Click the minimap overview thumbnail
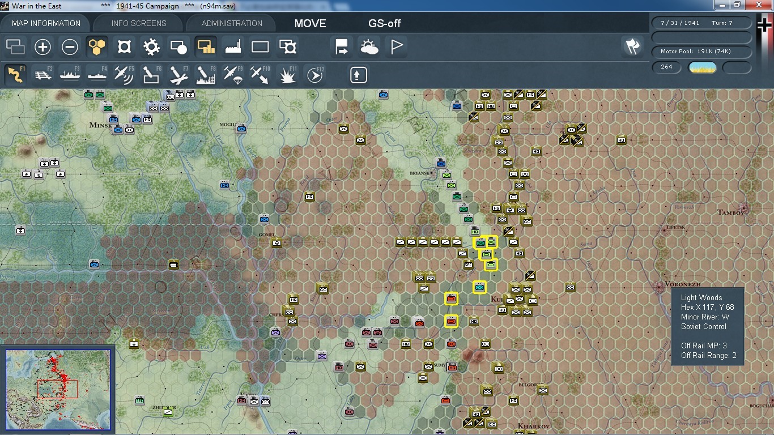 pyautogui.click(x=58, y=390)
